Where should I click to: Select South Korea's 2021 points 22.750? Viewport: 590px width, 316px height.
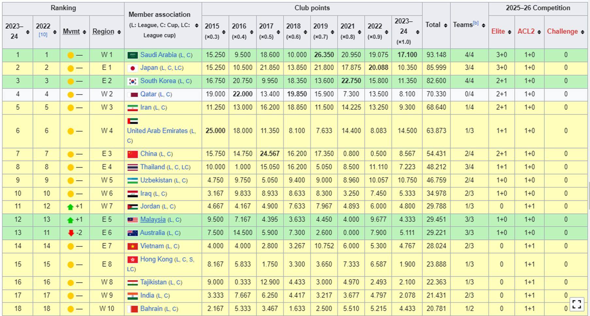351,81
